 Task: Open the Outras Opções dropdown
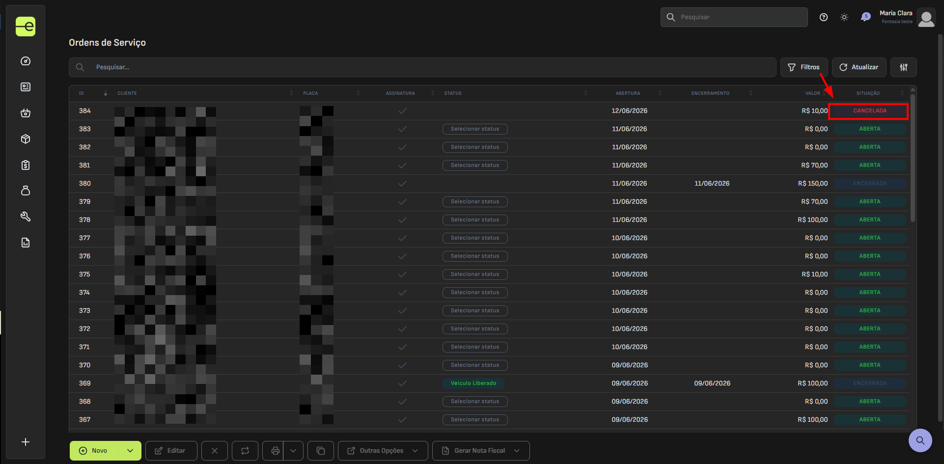click(x=383, y=451)
